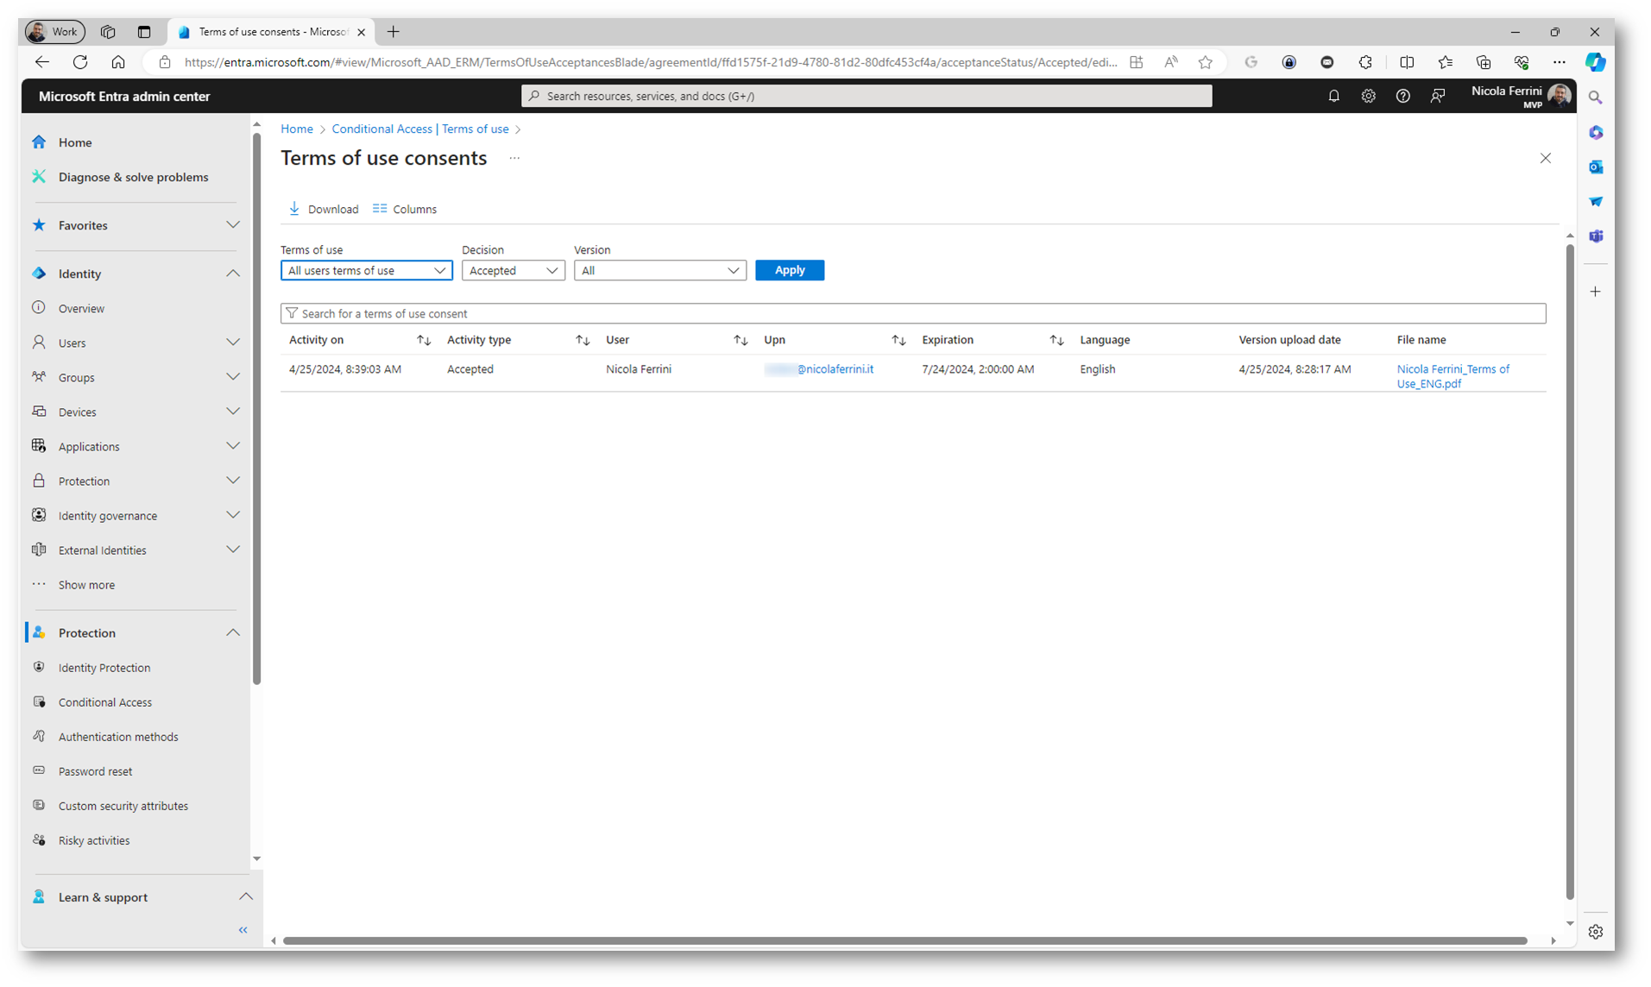Open a new browser tab with plus button
Image resolution: width=1651 pixels, height=987 pixels.
point(394,32)
